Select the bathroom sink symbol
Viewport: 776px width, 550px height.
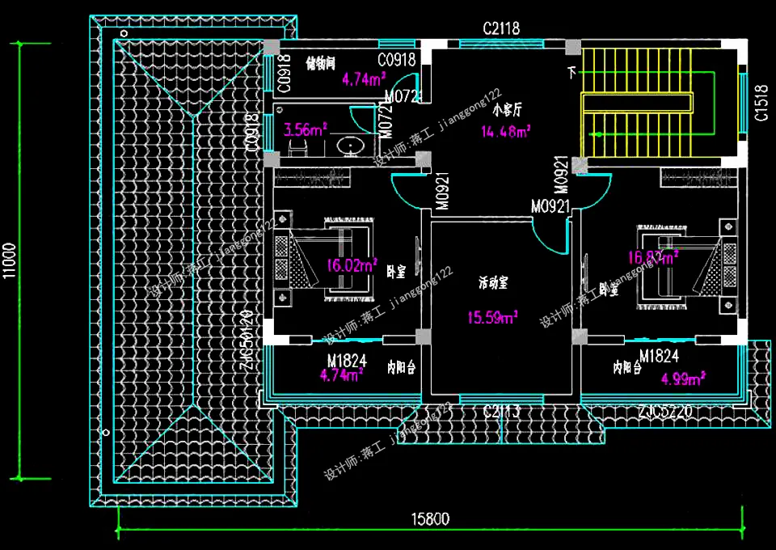click(351, 146)
